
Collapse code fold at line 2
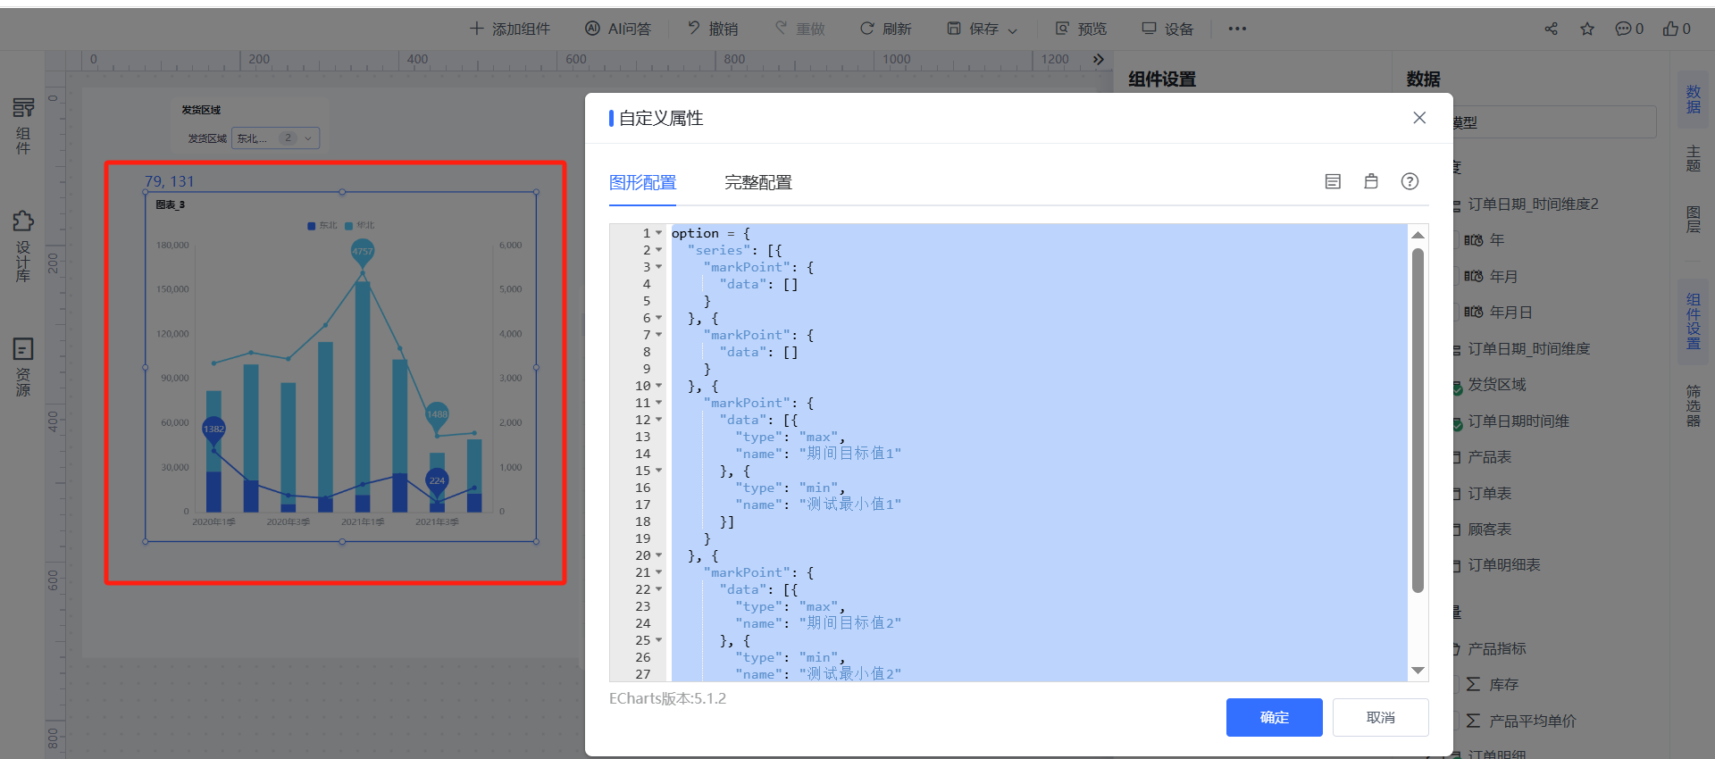(x=659, y=250)
